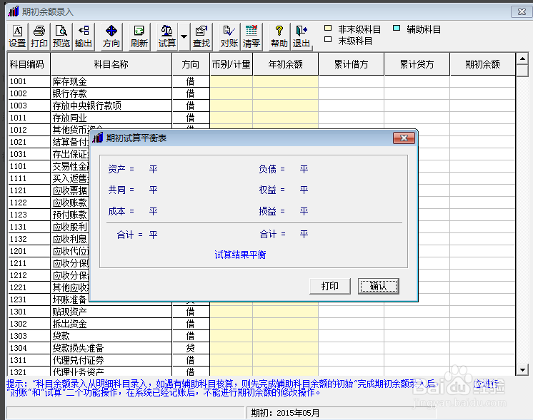Click the 查找 (Find) toolbar icon
Viewport: 533px width, 420px height.
point(201,36)
